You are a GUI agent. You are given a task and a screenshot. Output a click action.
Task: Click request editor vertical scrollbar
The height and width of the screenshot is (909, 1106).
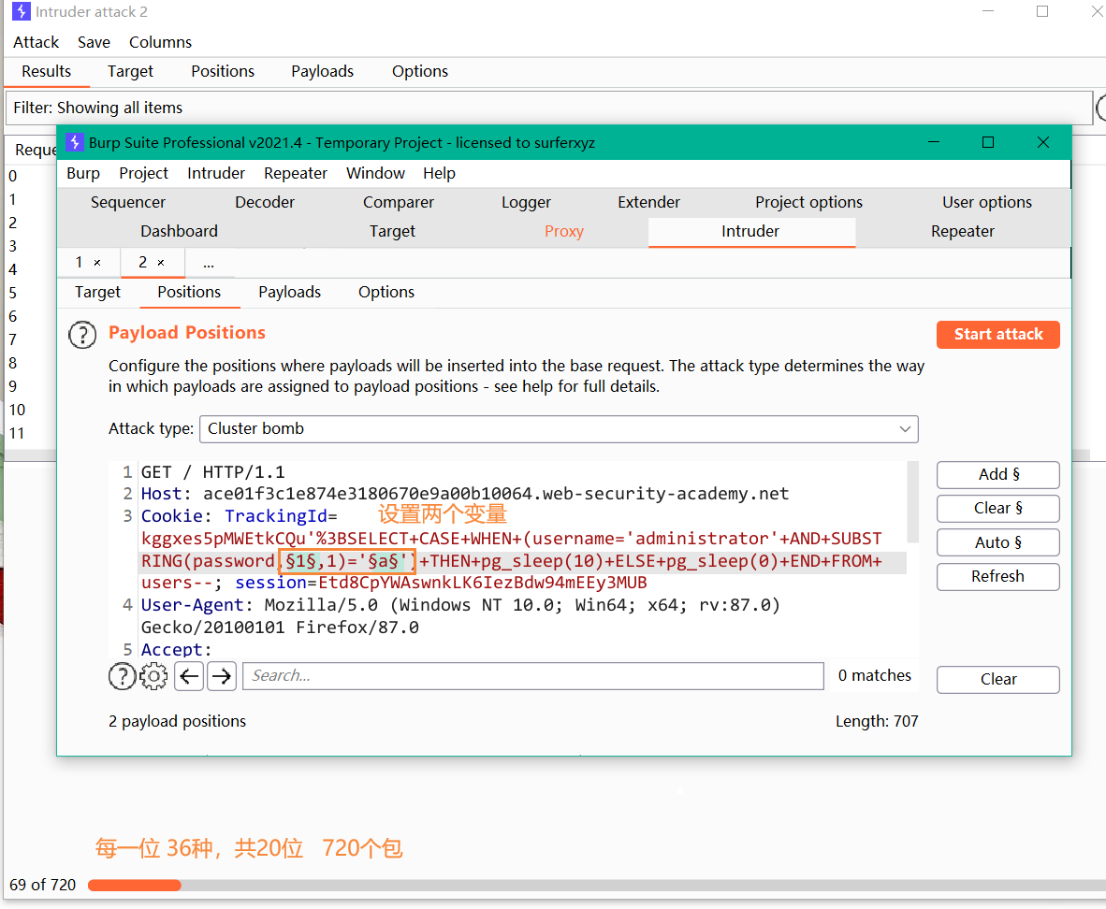coord(912,501)
